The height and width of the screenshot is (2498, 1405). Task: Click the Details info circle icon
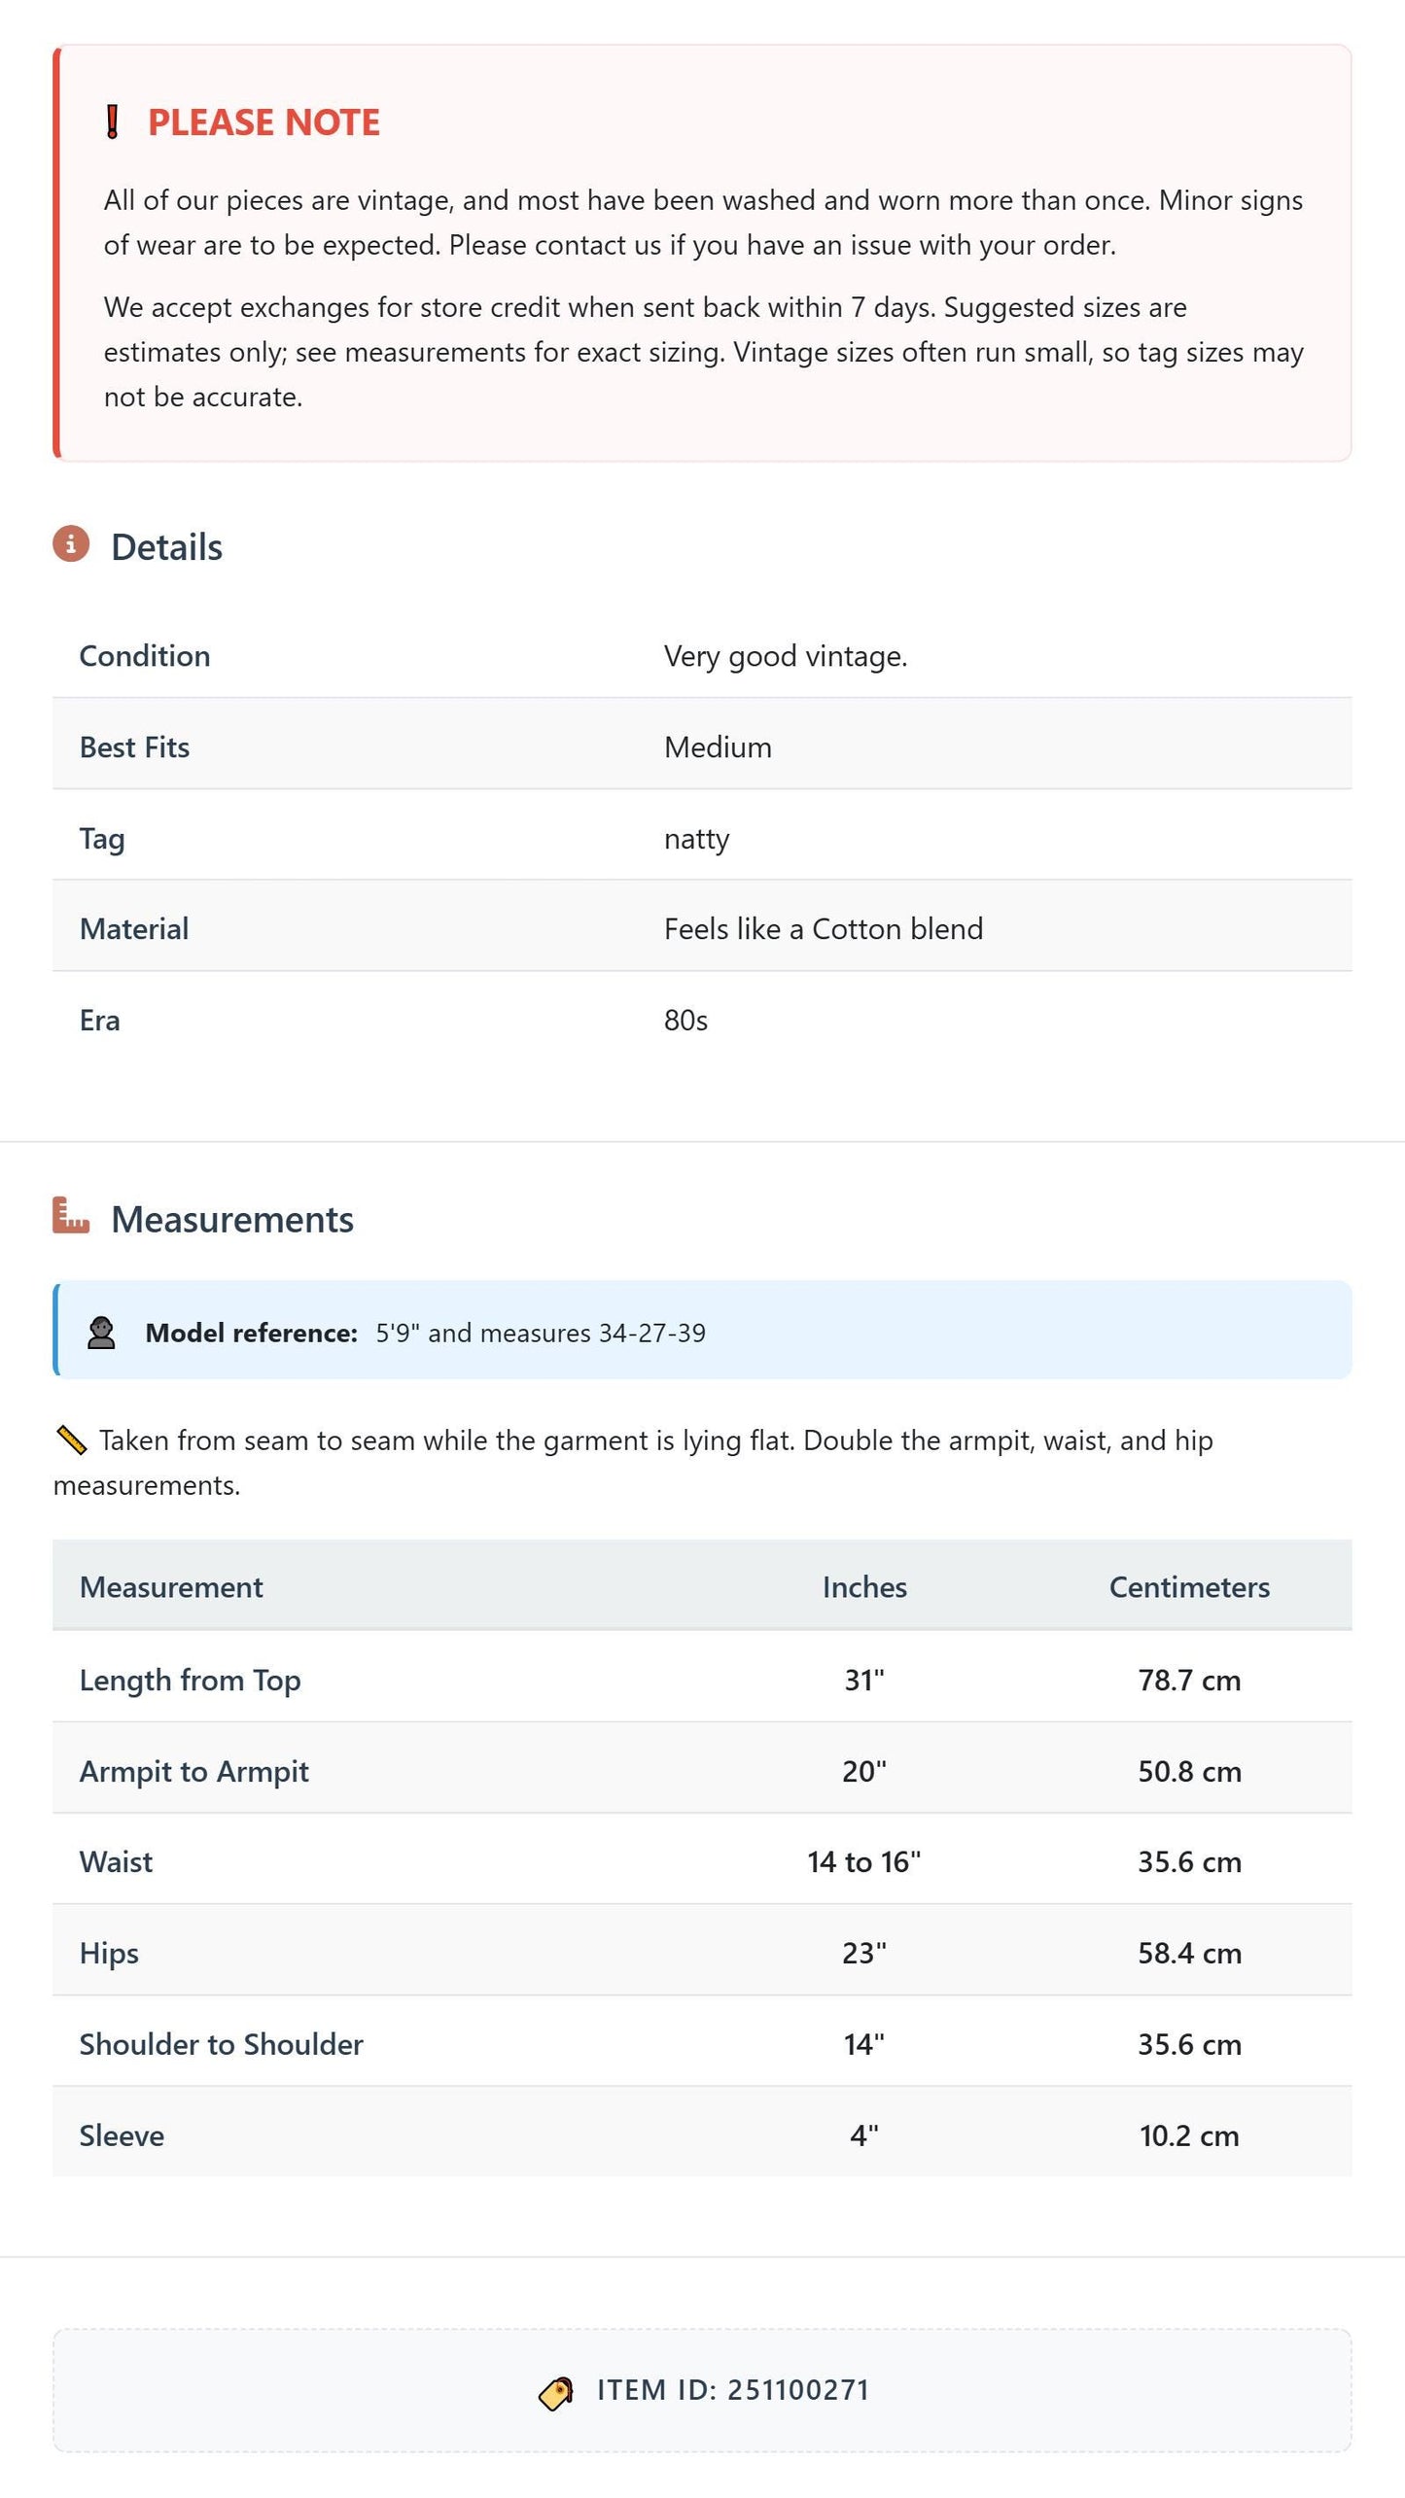[71, 544]
